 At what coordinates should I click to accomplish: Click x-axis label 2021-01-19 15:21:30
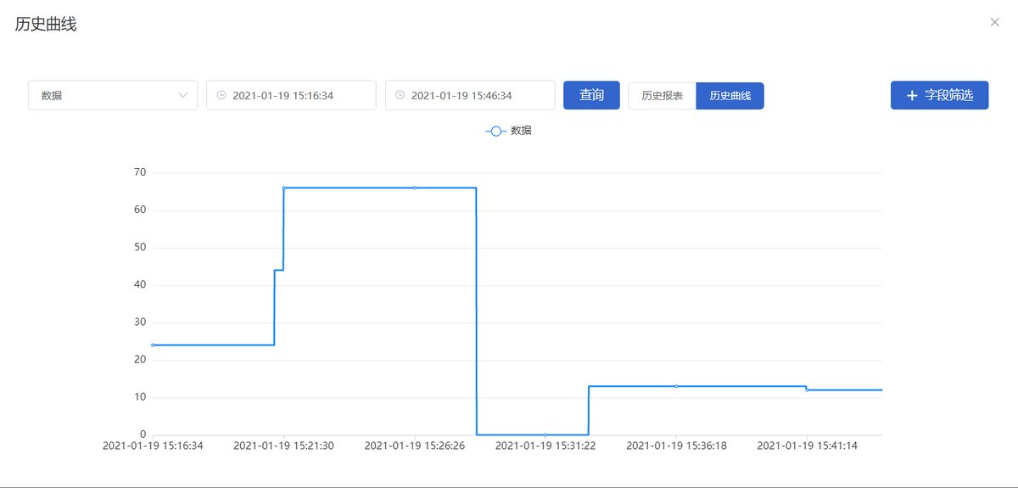[x=283, y=446]
